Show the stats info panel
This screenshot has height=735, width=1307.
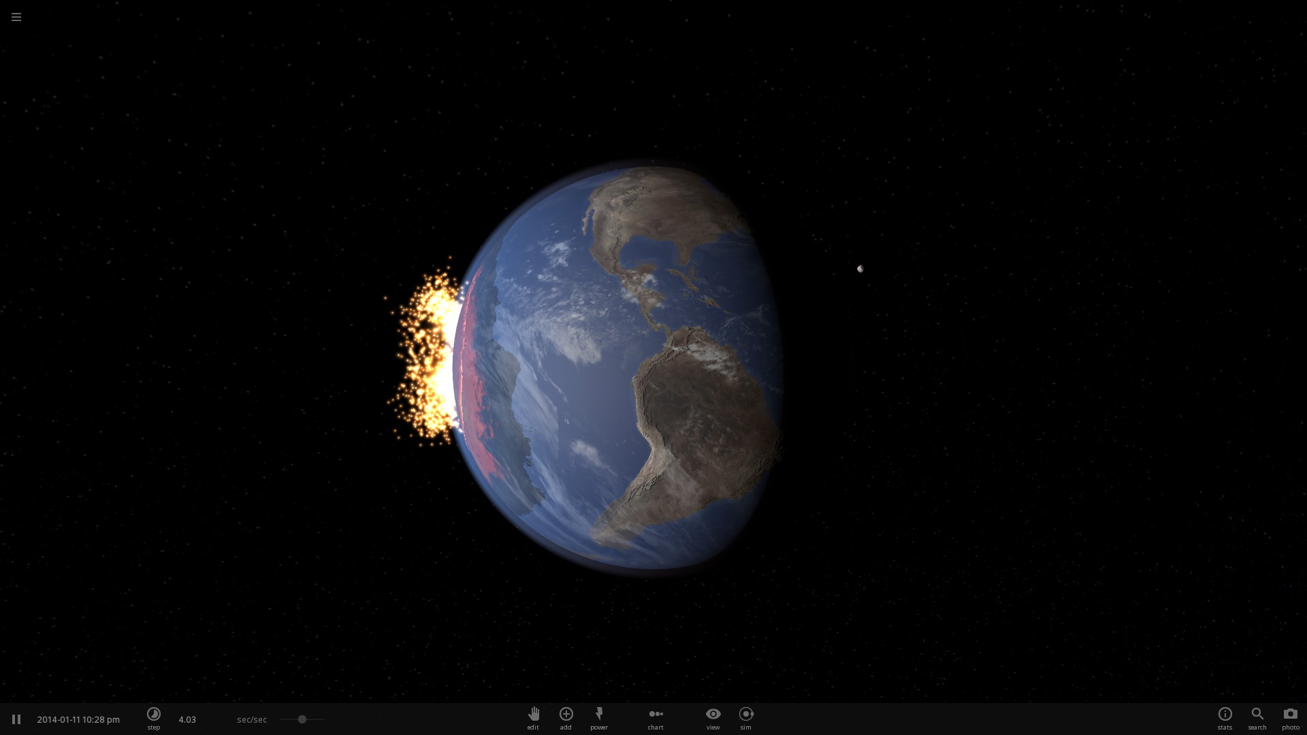(1225, 714)
